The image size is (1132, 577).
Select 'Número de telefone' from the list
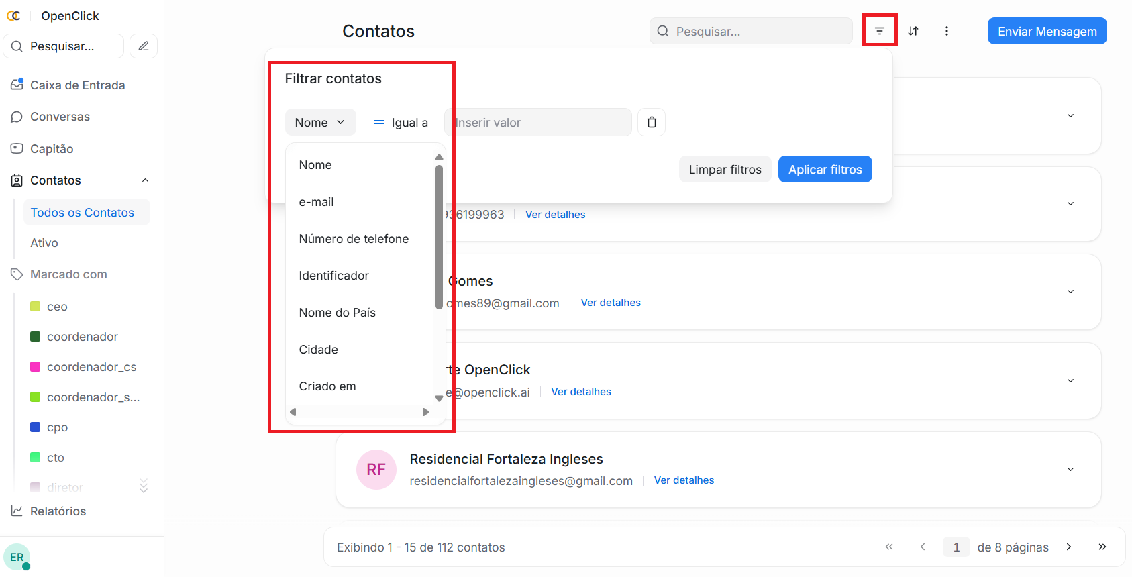click(x=354, y=239)
